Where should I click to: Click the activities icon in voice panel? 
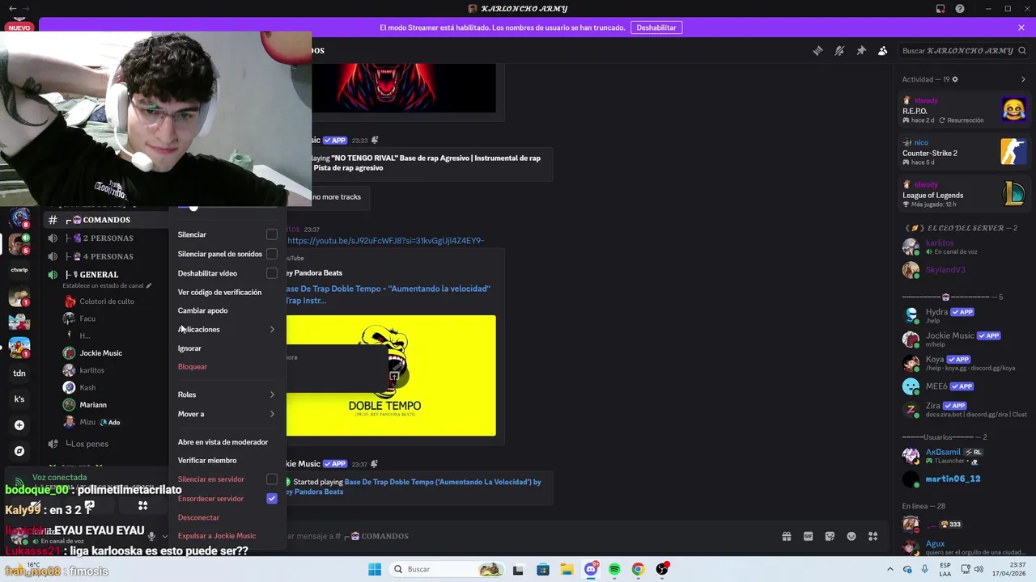[142, 506]
